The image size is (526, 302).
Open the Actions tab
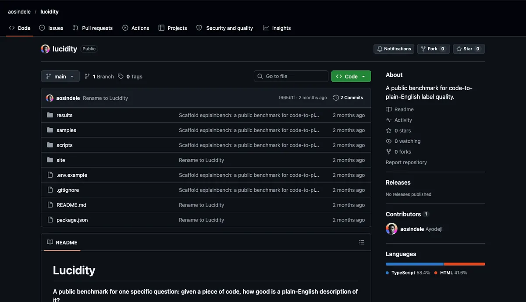136,28
